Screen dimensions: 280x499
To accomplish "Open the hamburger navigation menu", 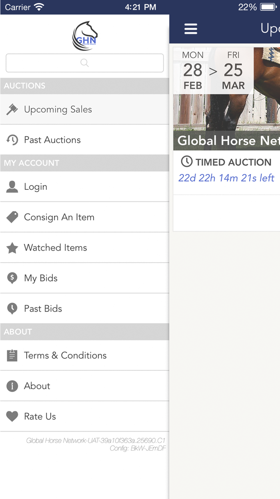I will 191,28.
